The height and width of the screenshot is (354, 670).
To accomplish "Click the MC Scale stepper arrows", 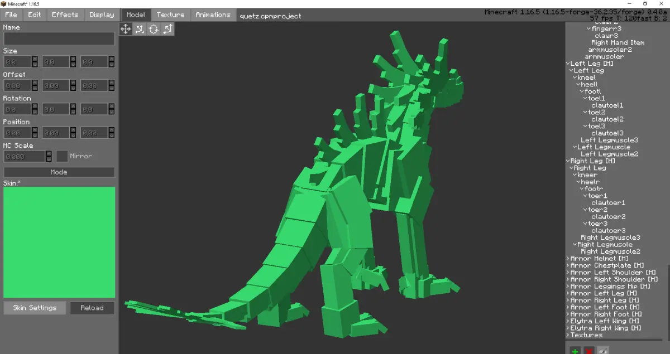I will [49, 157].
